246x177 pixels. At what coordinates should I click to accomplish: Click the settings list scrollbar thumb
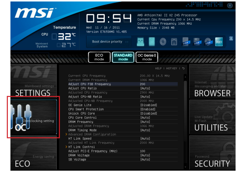click(x=185, y=112)
